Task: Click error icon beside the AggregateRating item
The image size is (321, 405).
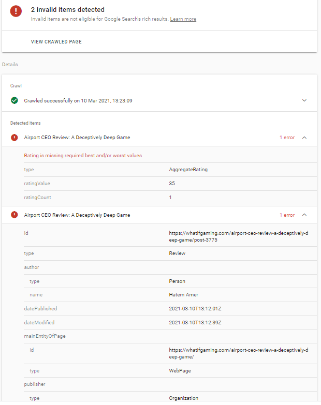Action: pos(14,138)
